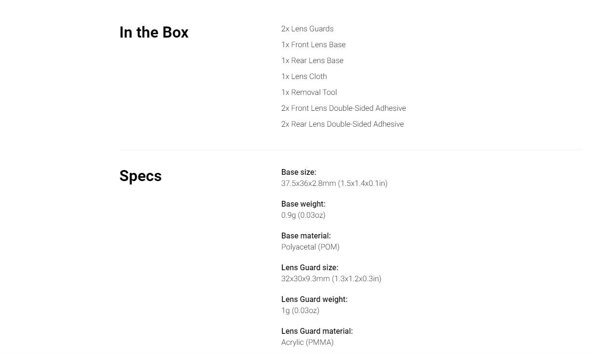Click the 32x30x9.3mm lens guard dimensions

[331, 279]
